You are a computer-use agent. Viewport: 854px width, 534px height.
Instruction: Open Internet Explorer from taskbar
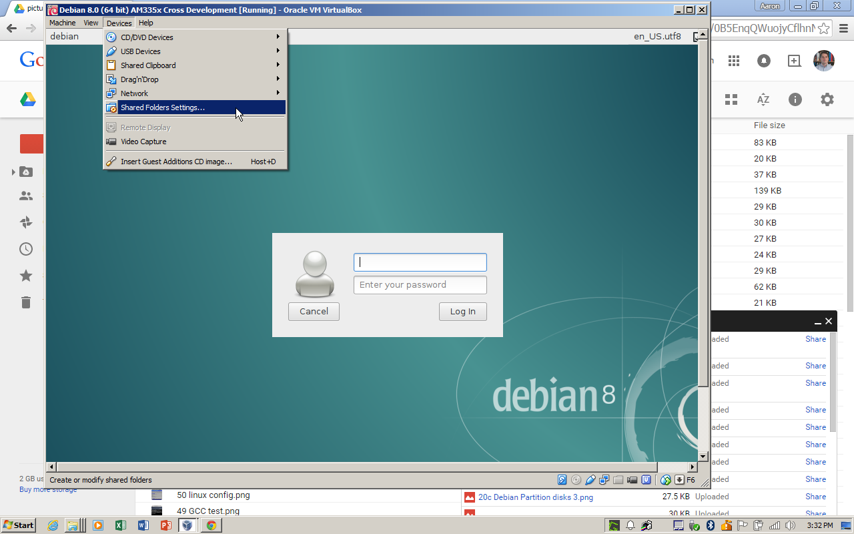(x=53, y=525)
